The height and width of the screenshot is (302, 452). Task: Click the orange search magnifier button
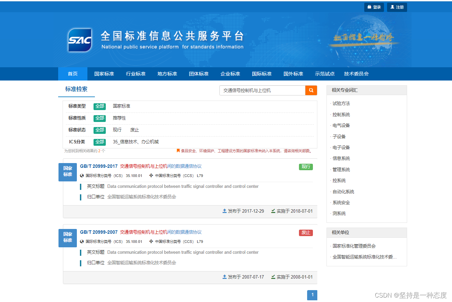pos(311,90)
